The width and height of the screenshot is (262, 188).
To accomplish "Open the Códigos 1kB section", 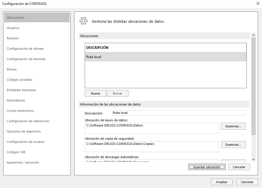I will pyautogui.click(x=16, y=152).
